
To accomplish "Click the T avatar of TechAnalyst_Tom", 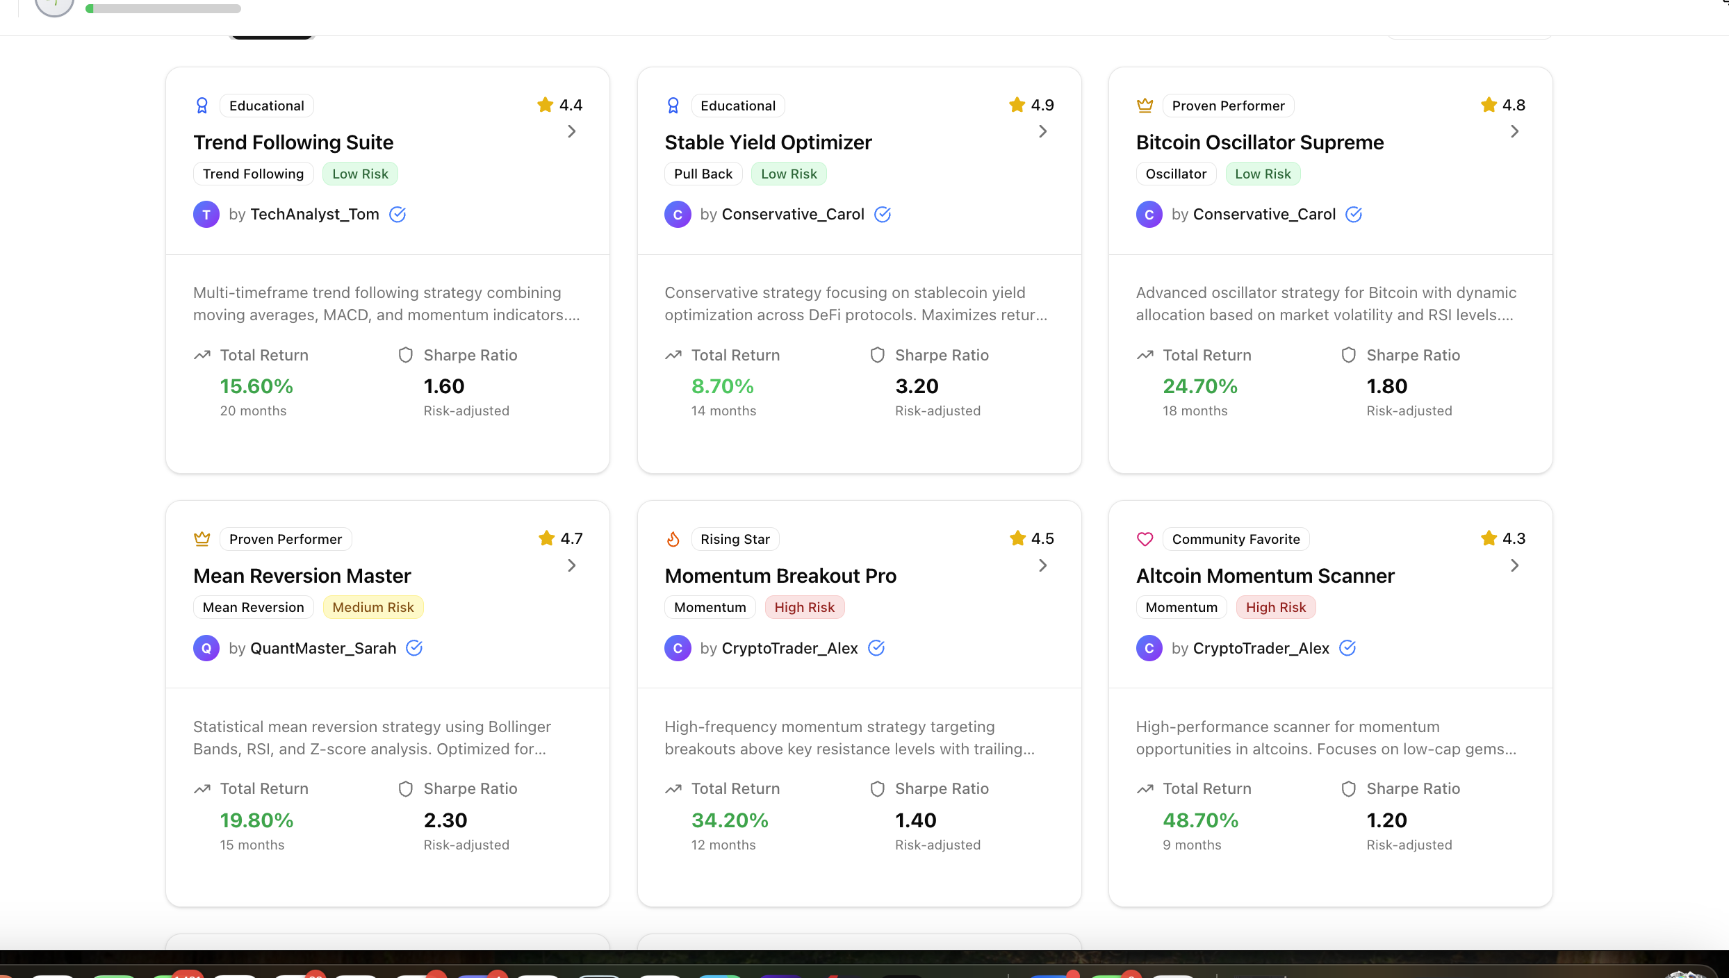I will [x=206, y=214].
